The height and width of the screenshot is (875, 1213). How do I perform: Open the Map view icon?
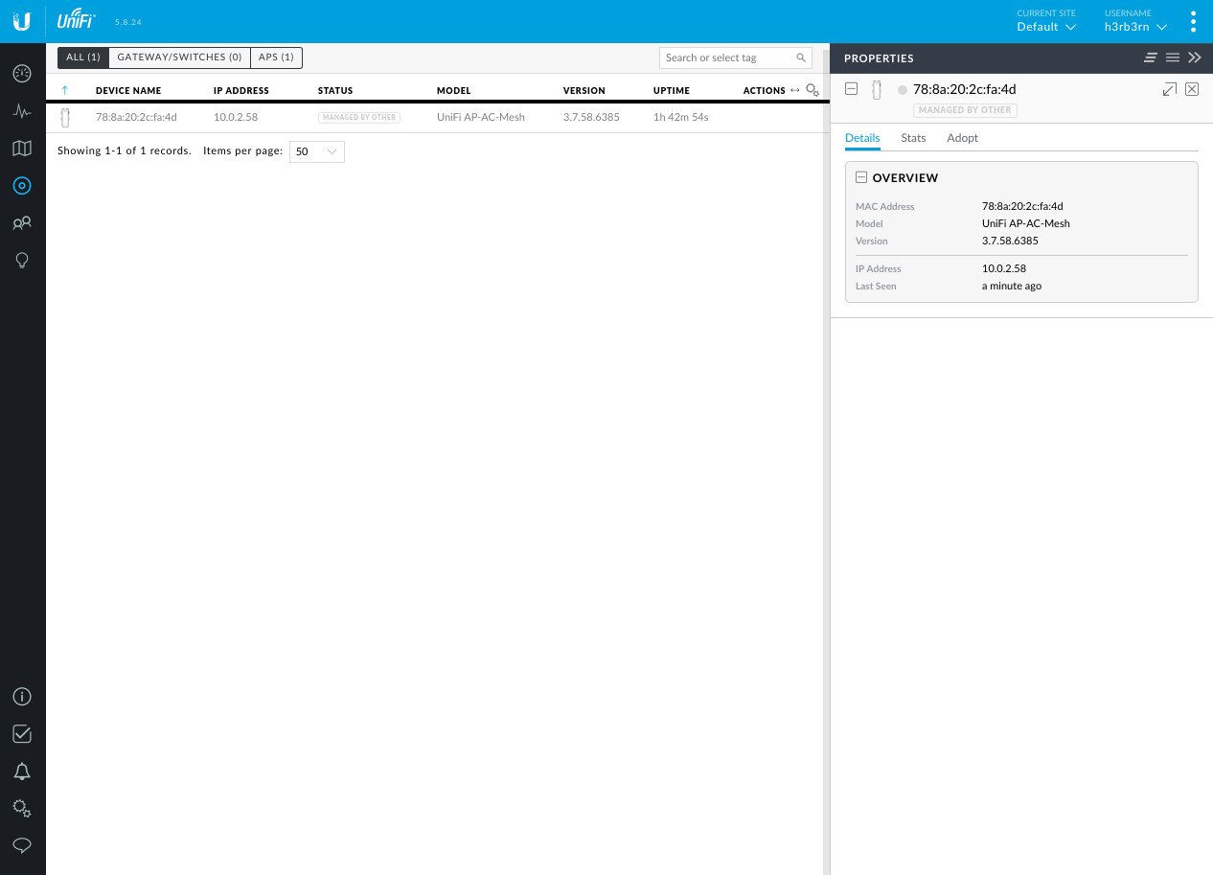22,149
